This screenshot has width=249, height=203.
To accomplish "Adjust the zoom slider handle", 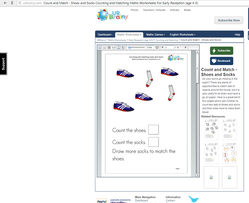I will tap(130, 48).
